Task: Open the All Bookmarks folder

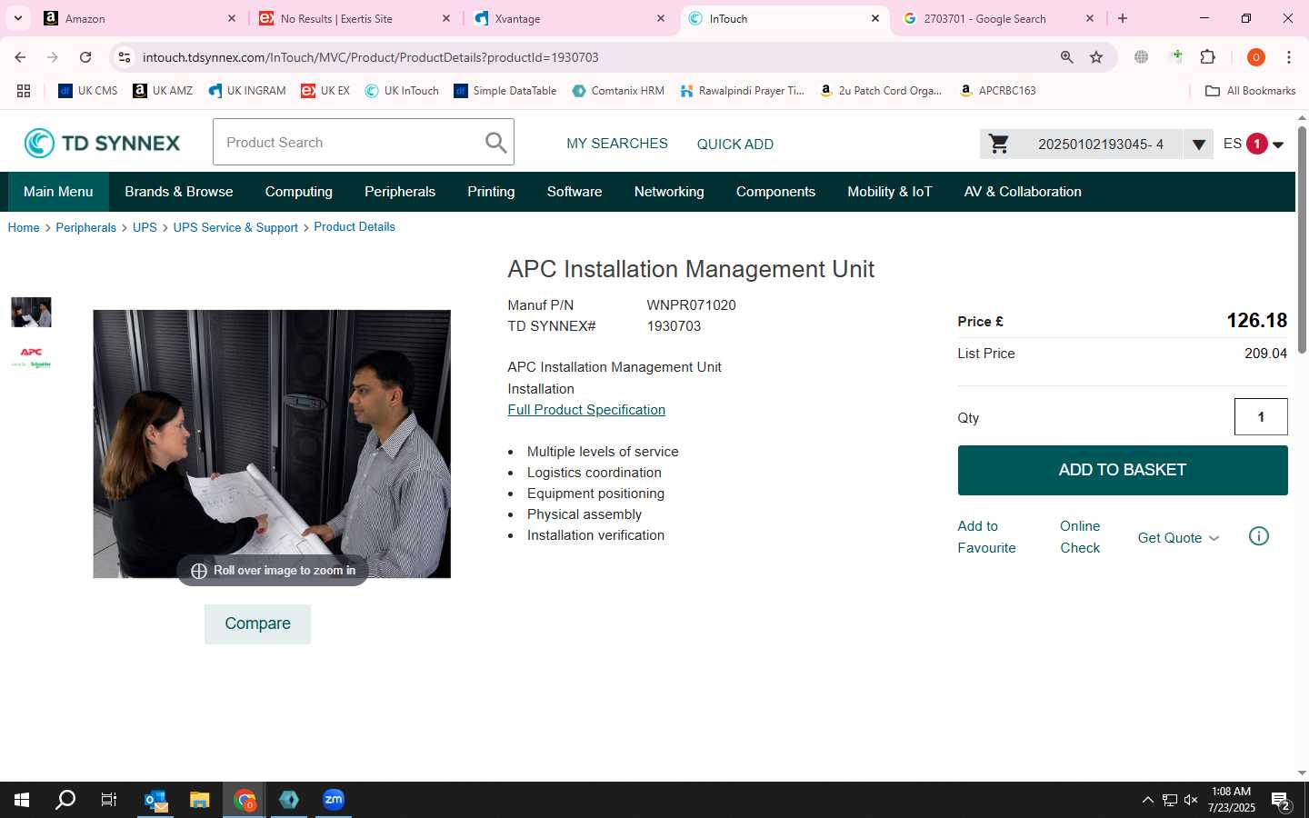Action: click(1250, 91)
